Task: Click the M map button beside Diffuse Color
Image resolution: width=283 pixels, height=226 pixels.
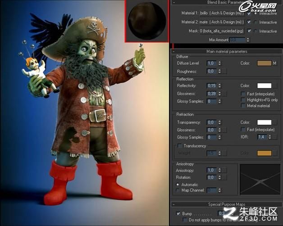Action: point(275,63)
